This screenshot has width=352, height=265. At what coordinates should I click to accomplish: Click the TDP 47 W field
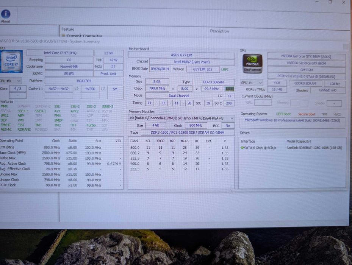113,60
